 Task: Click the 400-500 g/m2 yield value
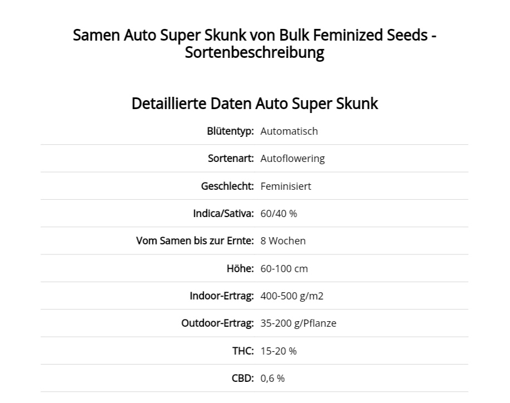pos(292,296)
